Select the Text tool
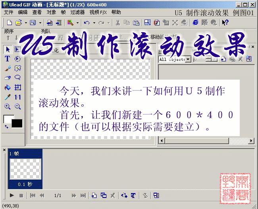This screenshot has width=258, height=209. pyautogui.click(x=8, y=59)
